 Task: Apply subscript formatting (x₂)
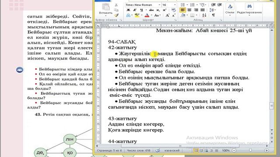[x=158, y=10]
